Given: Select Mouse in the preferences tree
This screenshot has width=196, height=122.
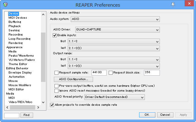Looking at the screenshot, I should [x=13, y=81].
